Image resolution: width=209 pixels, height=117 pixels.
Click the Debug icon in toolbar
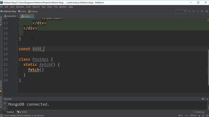pyautogui.click(x=194, y=11)
